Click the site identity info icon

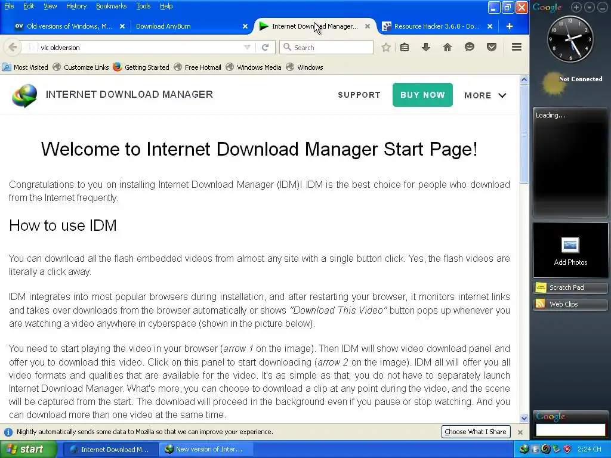(x=30, y=48)
